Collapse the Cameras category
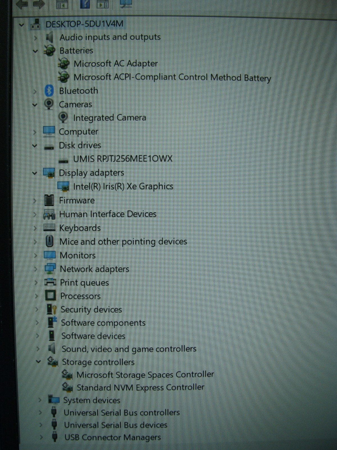Screen dimensions: 337x450 (x=35, y=105)
